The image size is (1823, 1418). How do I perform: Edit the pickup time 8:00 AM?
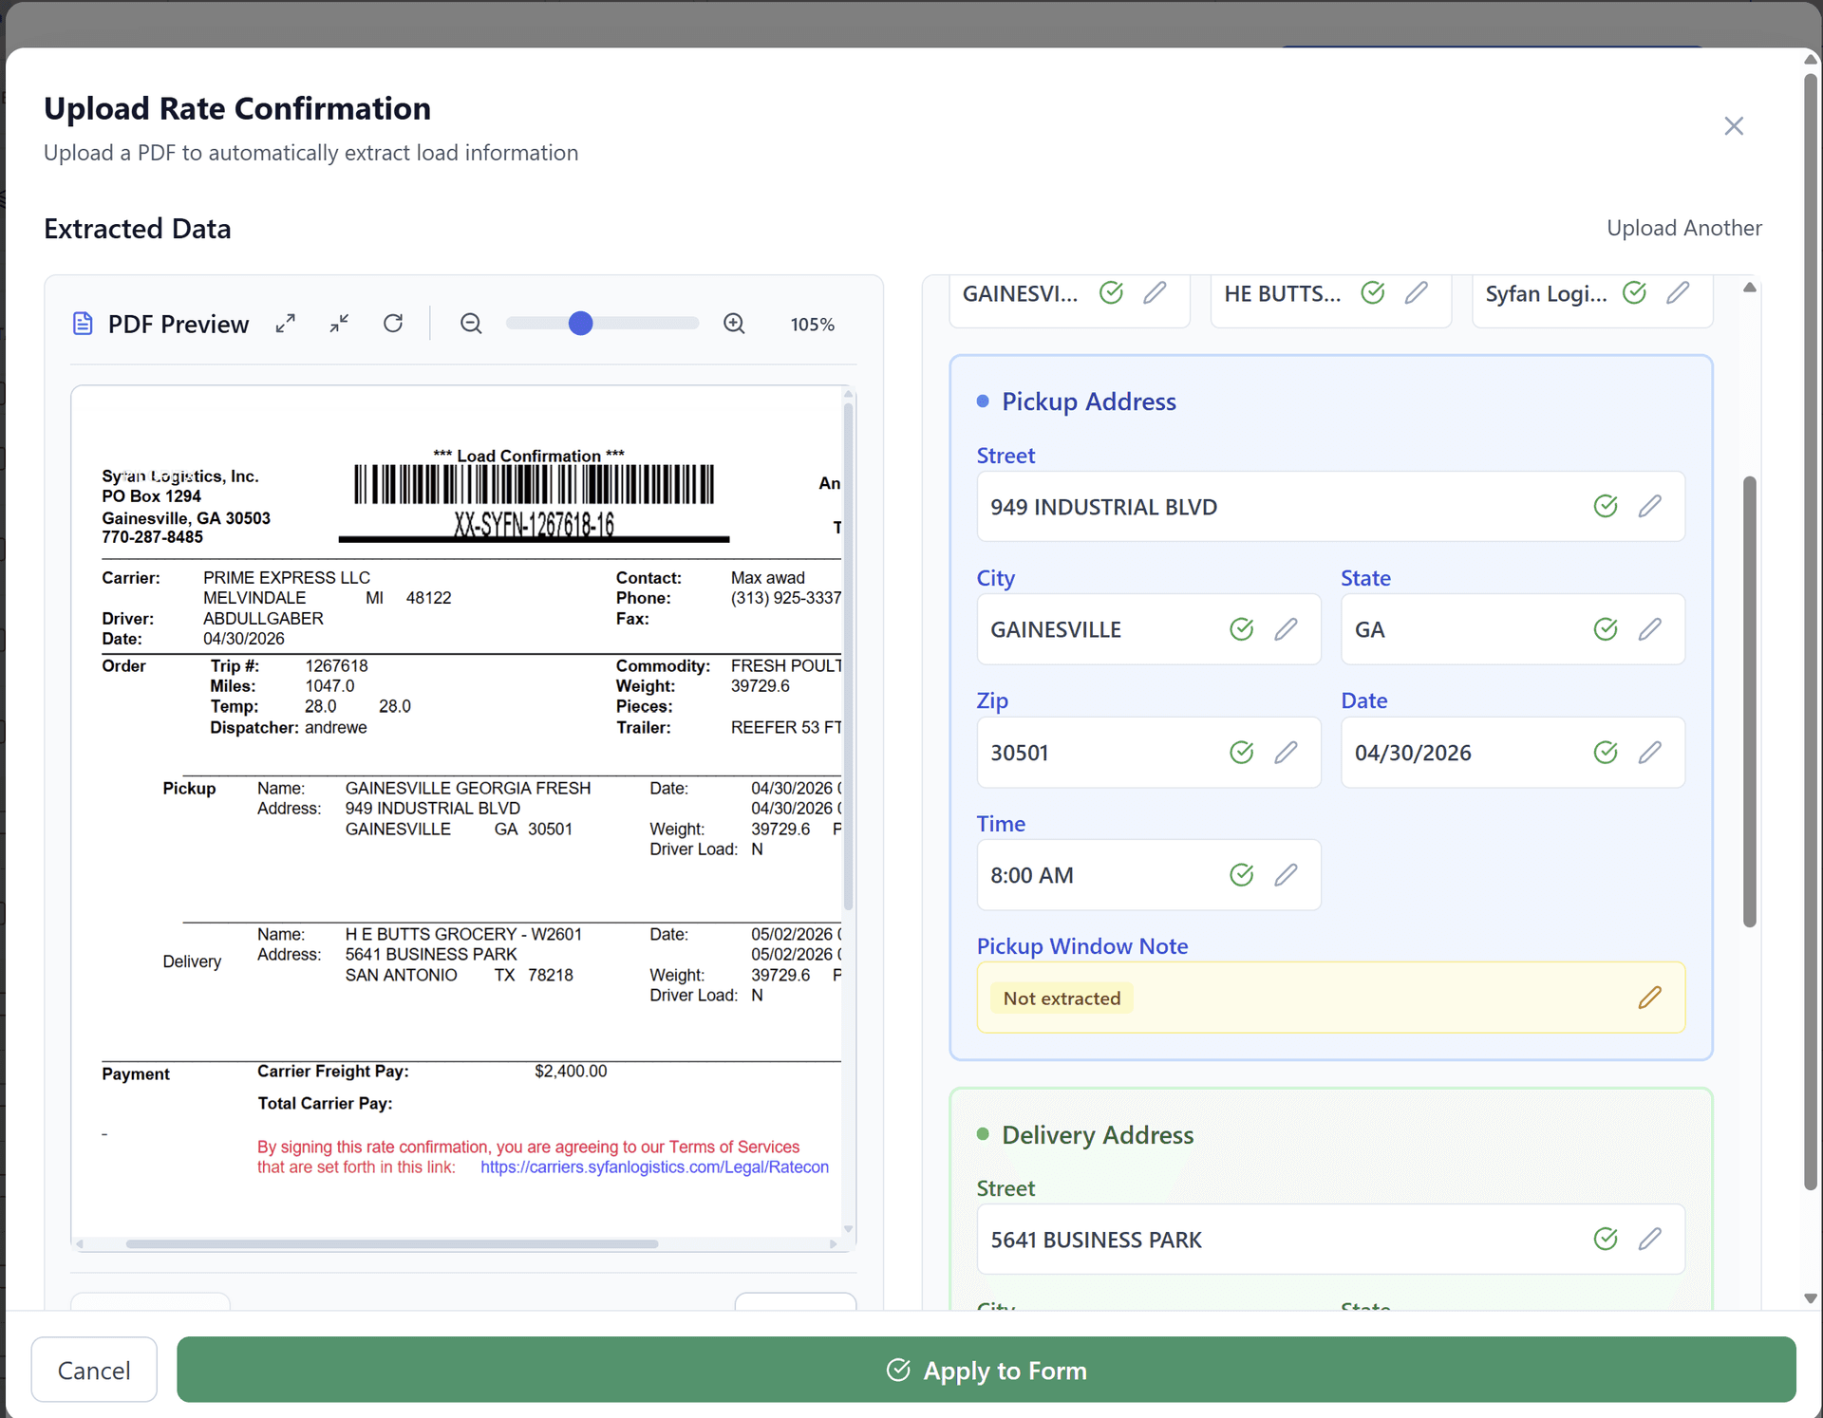coord(1286,874)
